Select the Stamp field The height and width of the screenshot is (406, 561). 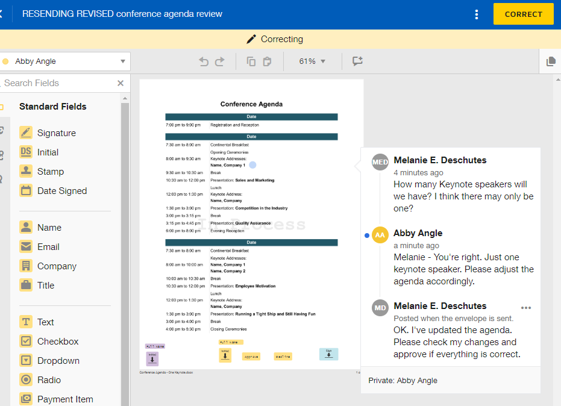(50, 172)
